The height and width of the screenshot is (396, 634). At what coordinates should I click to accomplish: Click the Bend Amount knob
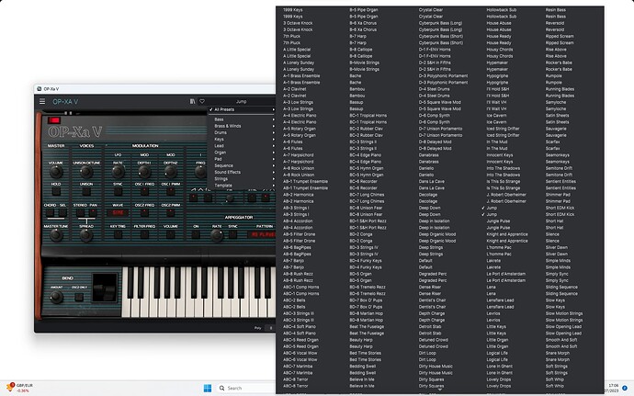pos(56,297)
